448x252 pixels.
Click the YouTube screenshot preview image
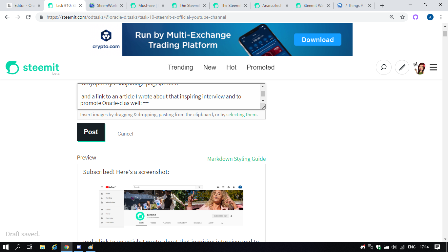(x=171, y=206)
